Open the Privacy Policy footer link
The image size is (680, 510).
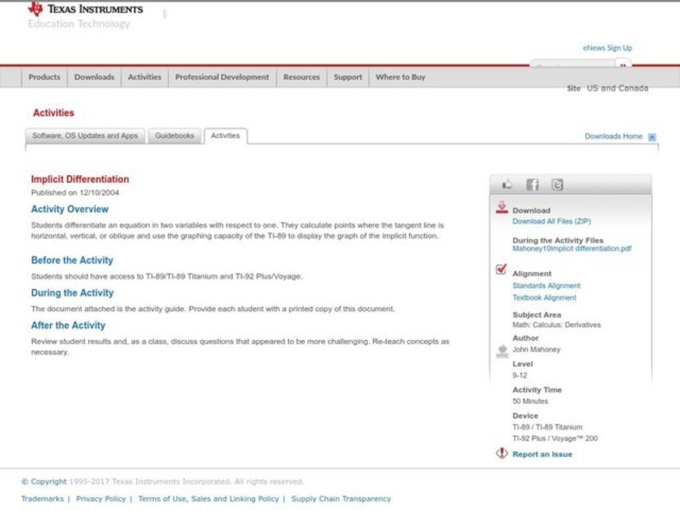pos(100,499)
